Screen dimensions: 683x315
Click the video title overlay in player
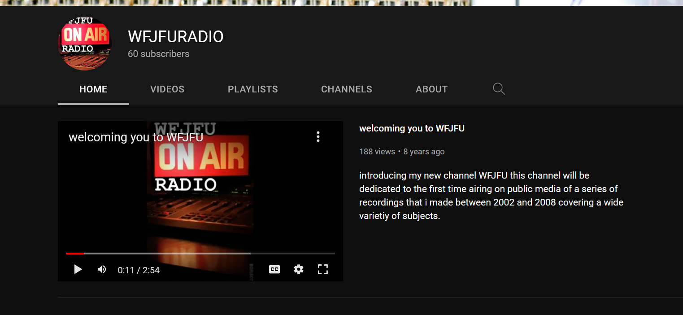136,137
